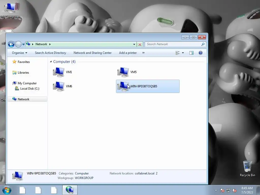The image size is (260, 195).
Task: Open the Recycle Bin desktop icon
Action: point(247,168)
